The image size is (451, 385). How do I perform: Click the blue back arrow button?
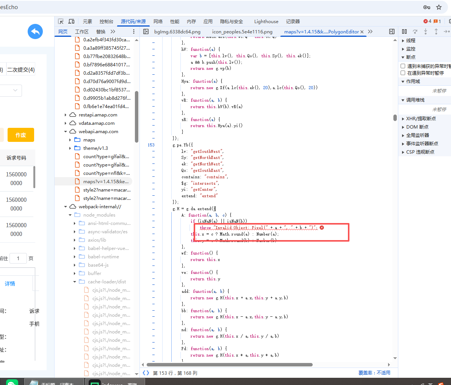point(35,31)
